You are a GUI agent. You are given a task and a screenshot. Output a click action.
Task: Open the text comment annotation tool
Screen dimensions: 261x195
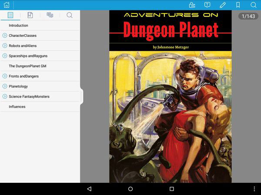click(x=207, y=5)
